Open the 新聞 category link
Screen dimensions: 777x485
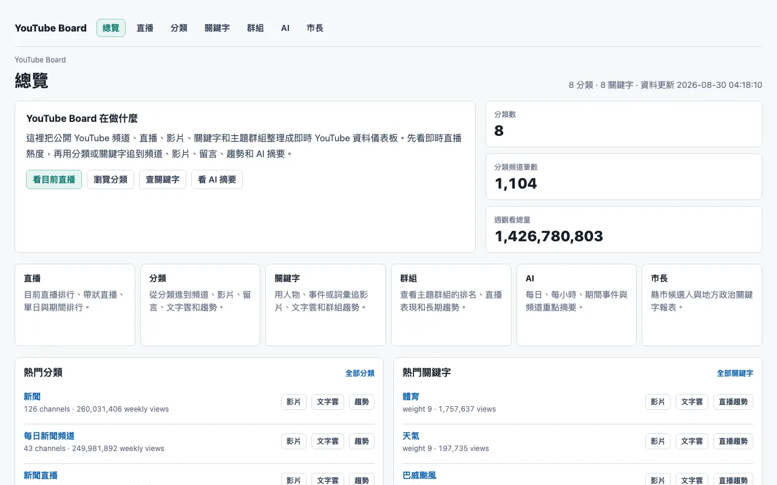32,396
